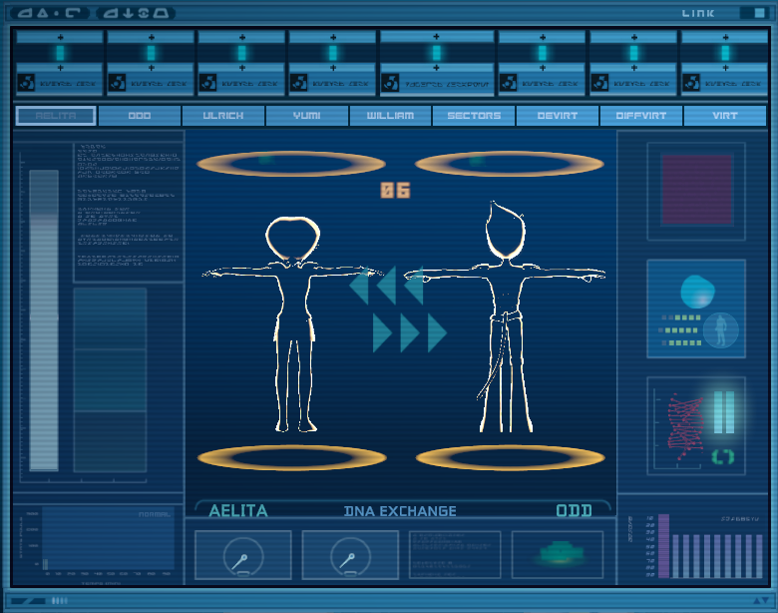Image resolution: width=778 pixels, height=613 pixels.
Task: Switch to the WILLIAM tab
Action: point(390,116)
